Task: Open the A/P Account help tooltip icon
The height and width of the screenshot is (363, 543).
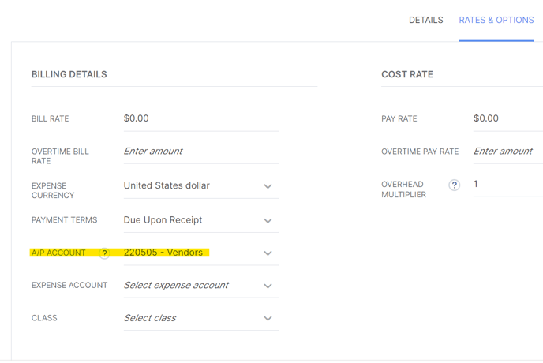Action: 104,253
